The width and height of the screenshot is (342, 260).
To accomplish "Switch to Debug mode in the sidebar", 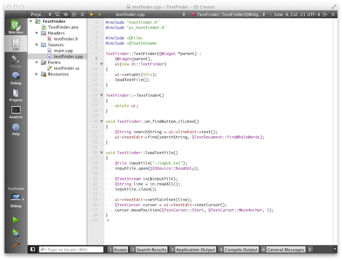I will (x=16, y=78).
